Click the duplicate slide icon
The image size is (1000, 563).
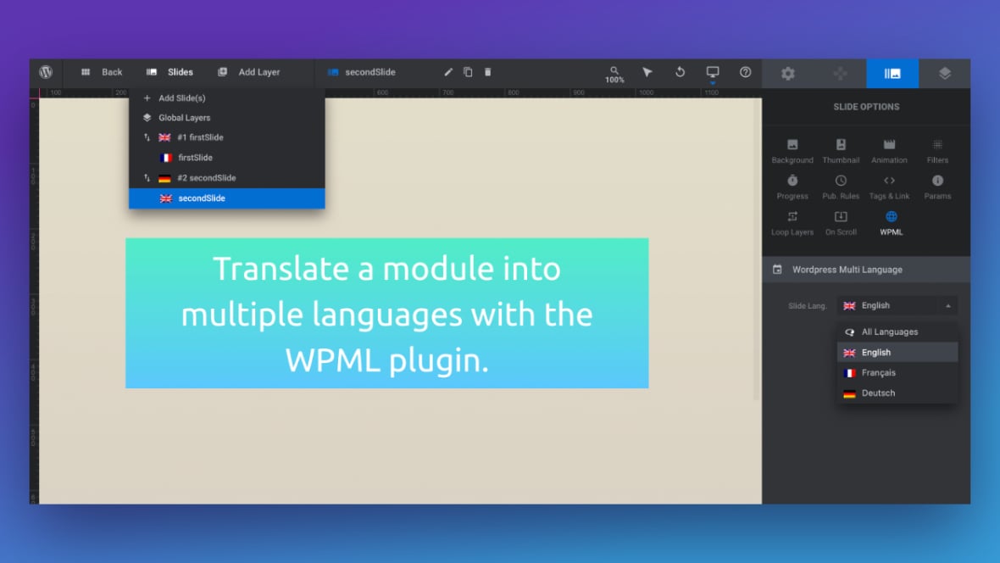pyautogui.click(x=468, y=72)
